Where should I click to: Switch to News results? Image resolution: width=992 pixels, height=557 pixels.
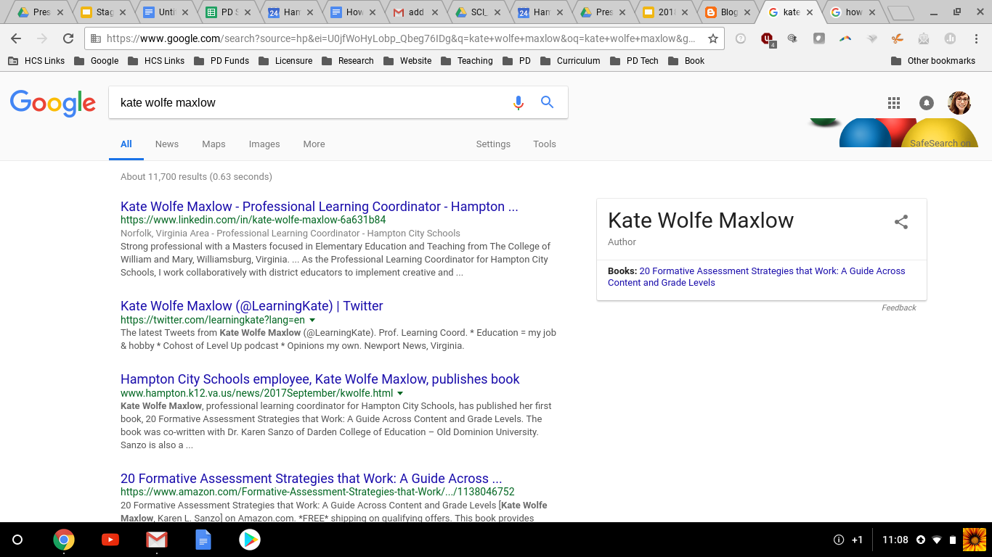click(x=167, y=144)
